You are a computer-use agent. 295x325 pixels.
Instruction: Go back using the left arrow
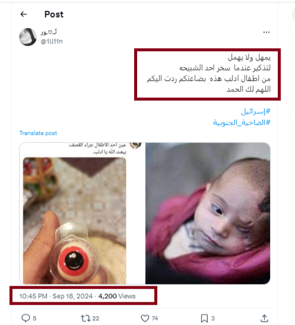(24, 14)
